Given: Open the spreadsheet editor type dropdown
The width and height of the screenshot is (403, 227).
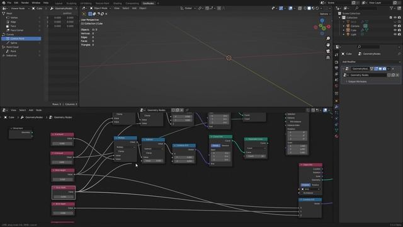Looking at the screenshot, I should 4,8.
